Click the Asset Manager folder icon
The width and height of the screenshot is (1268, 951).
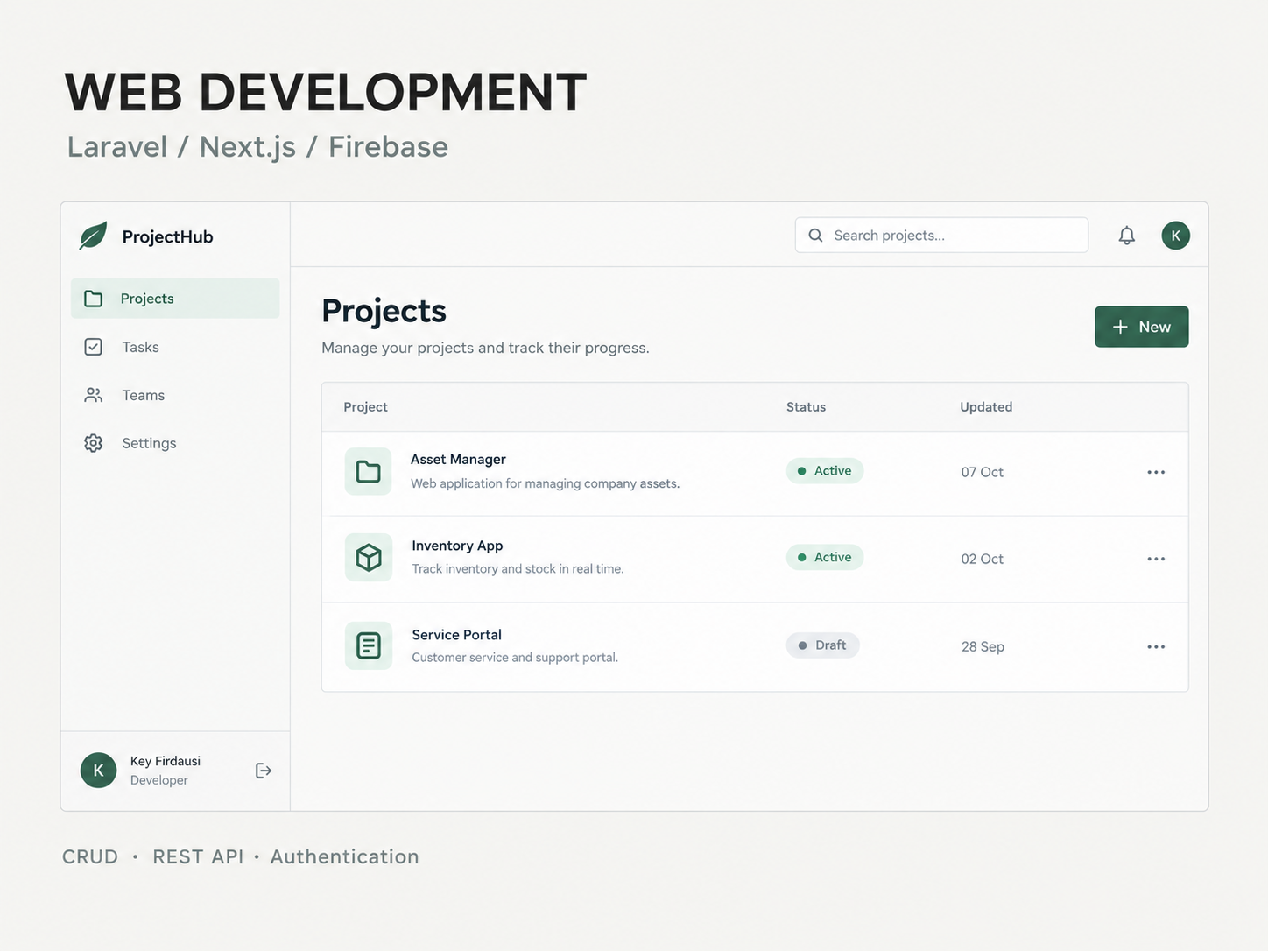368,471
